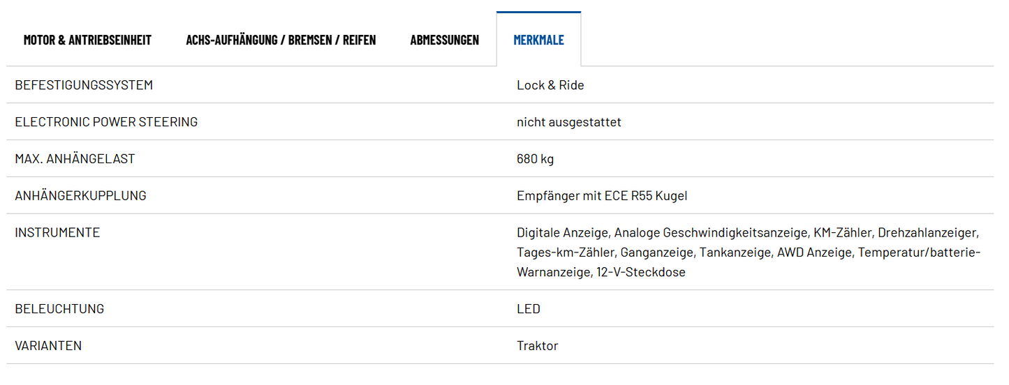The width and height of the screenshot is (1009, 385).
Task: Click the Traktor variant value
Action: [537, 346]
